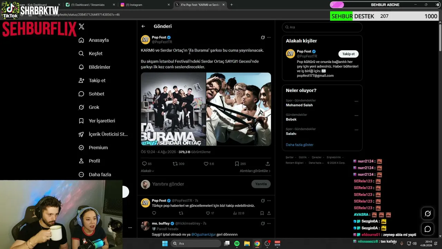
Task: Open options for the Mohamed Salah trend
Action: (x=356, y=101)
